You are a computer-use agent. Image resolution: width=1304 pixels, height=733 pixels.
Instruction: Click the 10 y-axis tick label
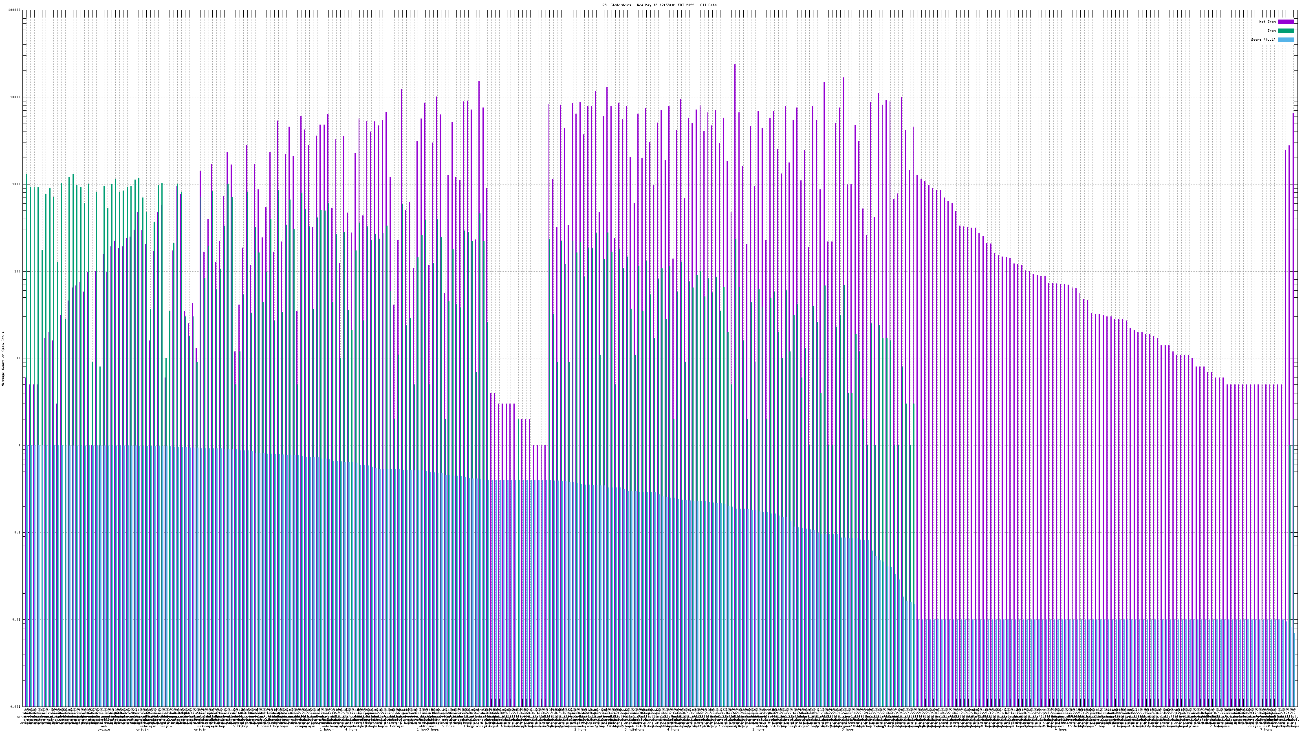tap(19, 358)
